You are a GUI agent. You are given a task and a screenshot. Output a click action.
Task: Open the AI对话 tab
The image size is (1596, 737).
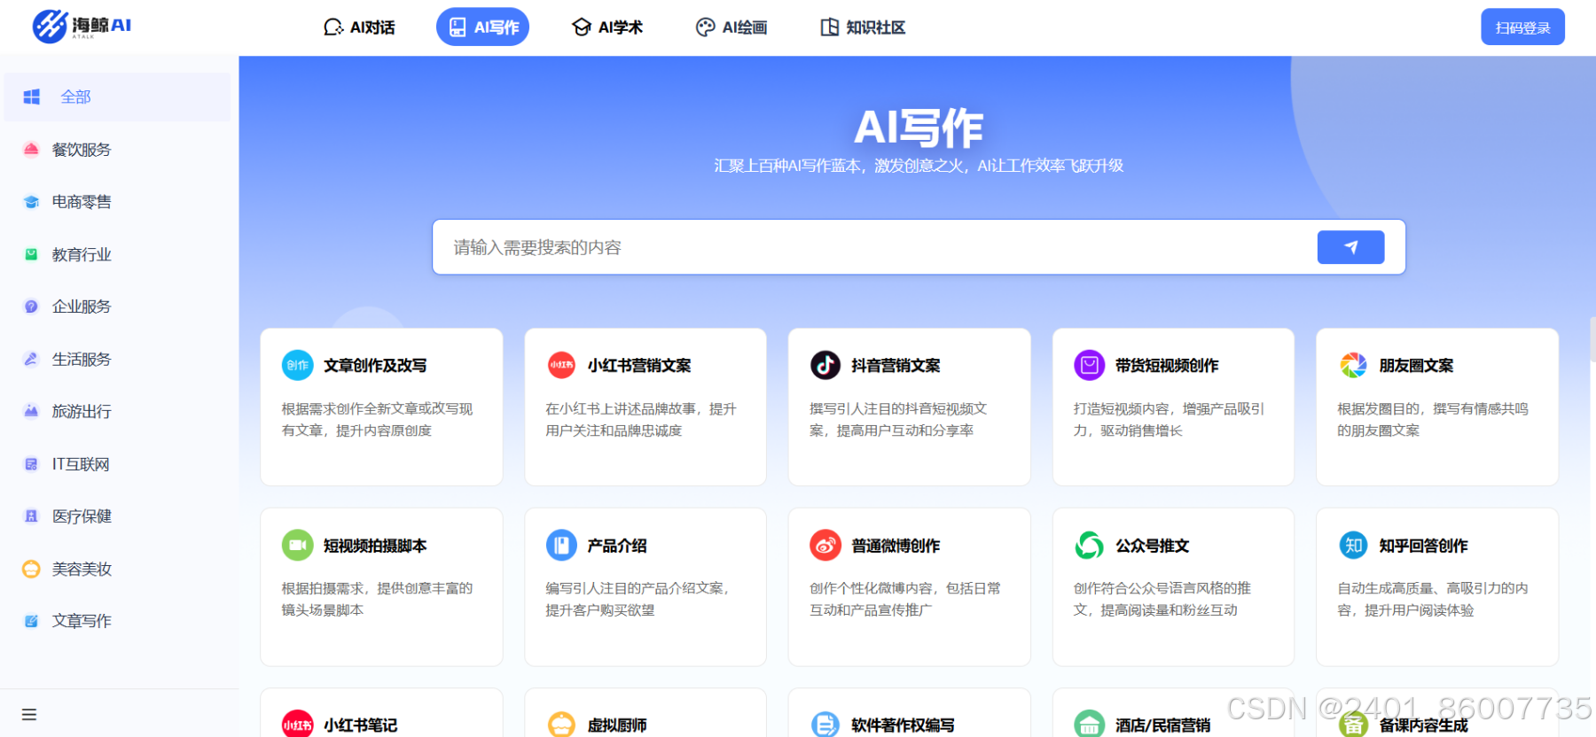[359, 27]
